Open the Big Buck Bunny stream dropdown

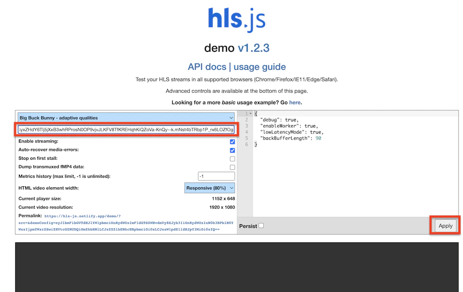[126, 117]
